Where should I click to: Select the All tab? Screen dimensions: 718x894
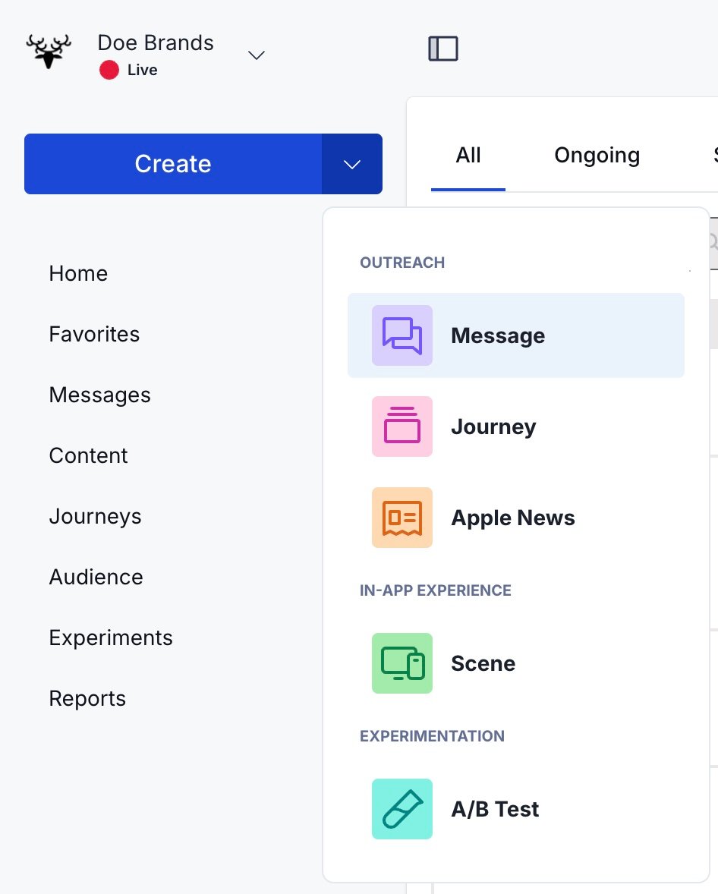(468, 155)
